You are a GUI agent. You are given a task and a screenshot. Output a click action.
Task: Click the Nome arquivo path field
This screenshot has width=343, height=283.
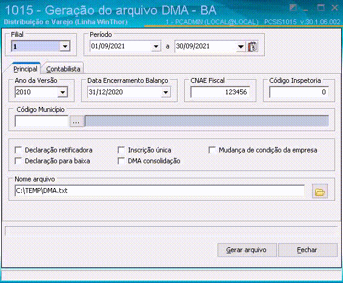(x=160, y=190)
